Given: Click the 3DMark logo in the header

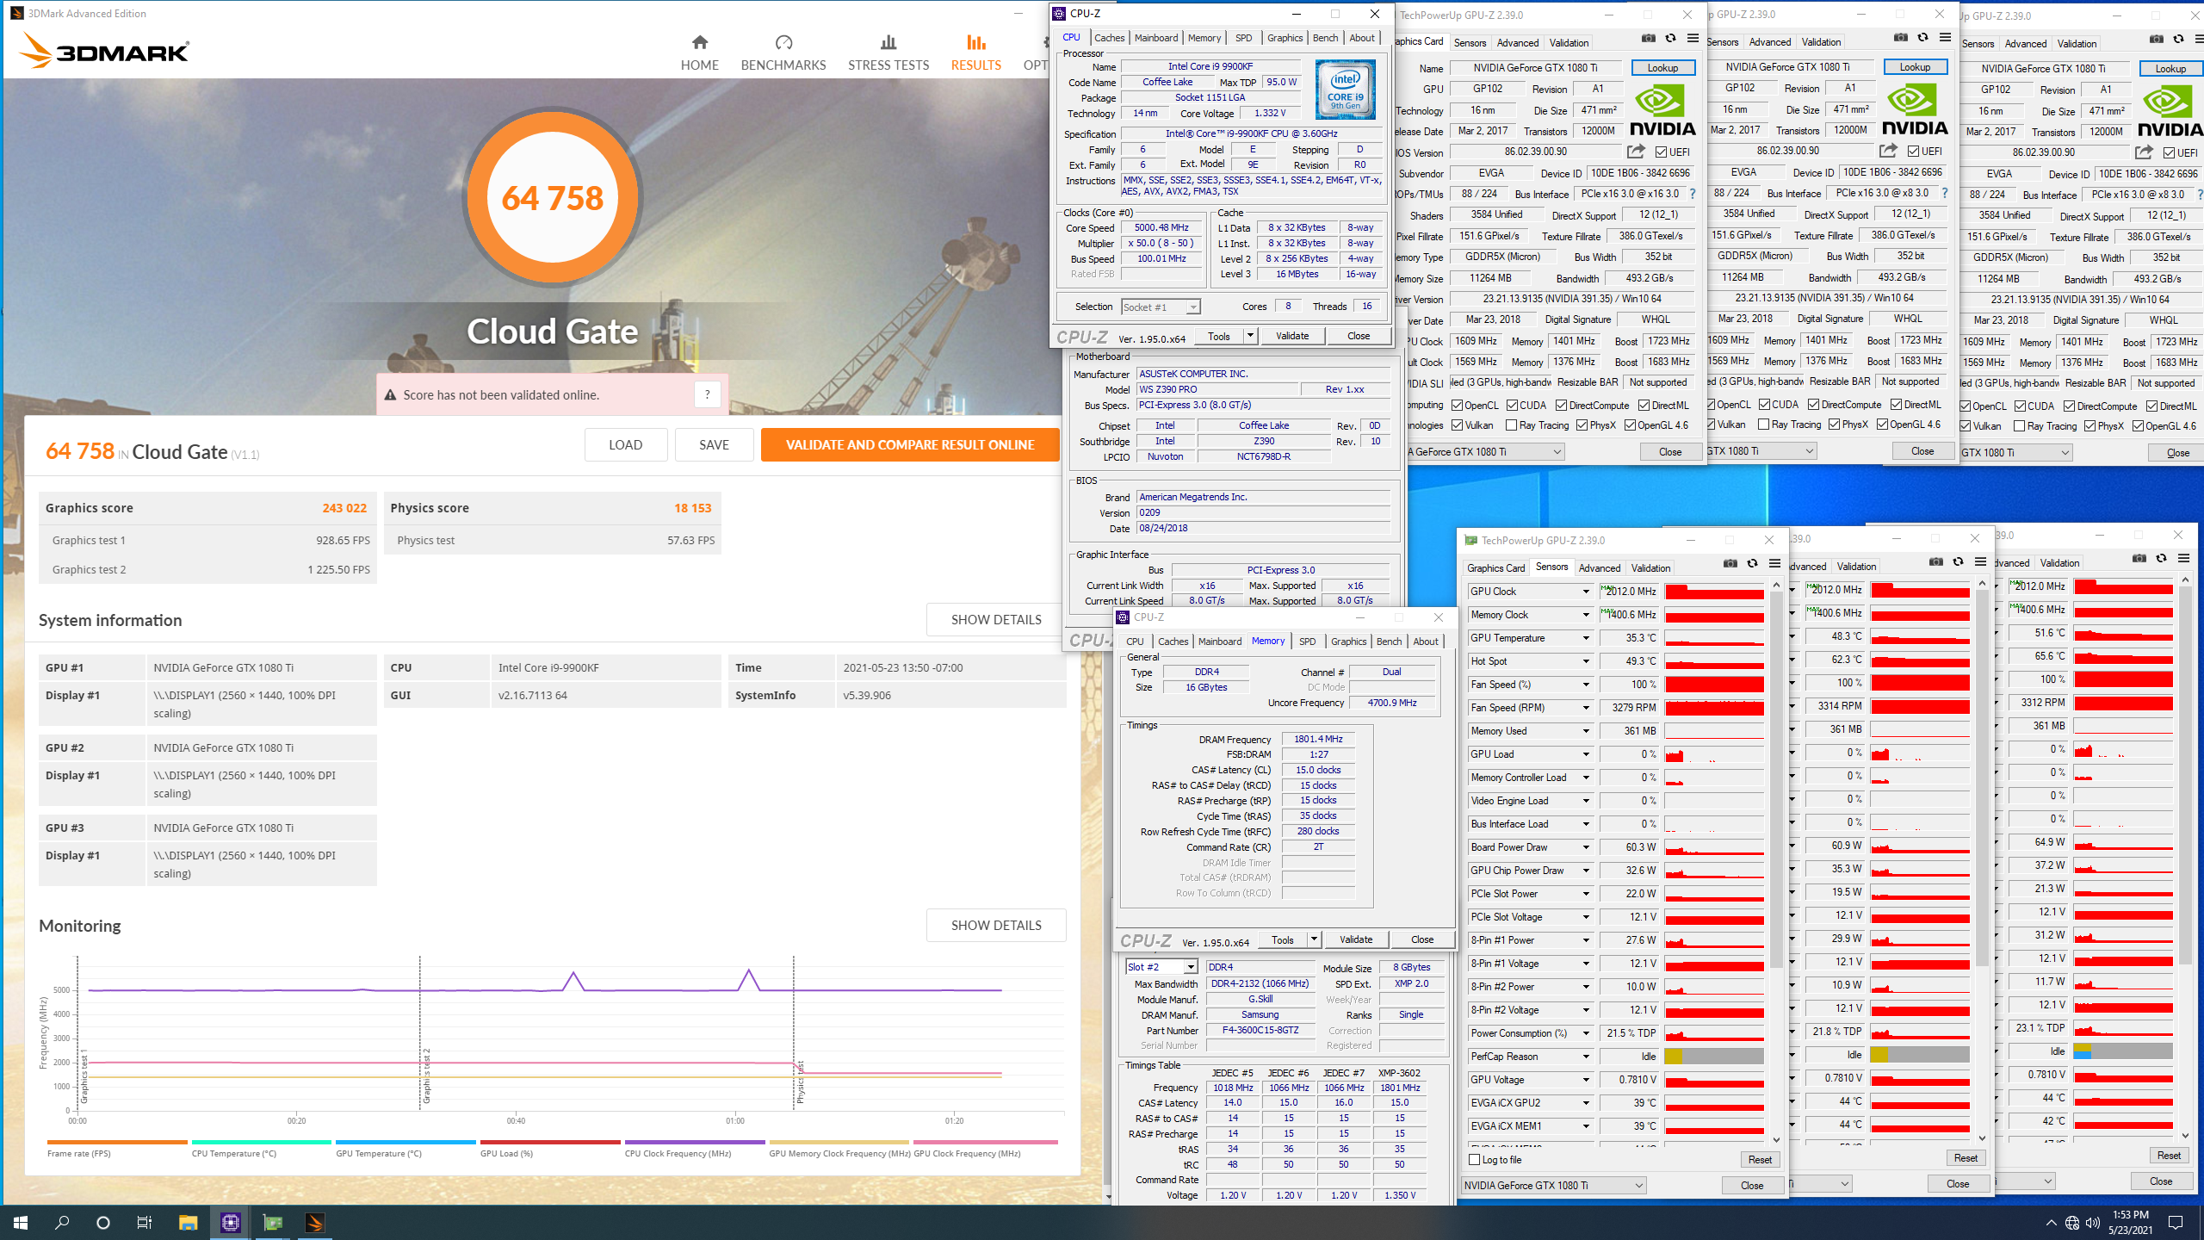Looking at the screenshot, I should 103,51.
